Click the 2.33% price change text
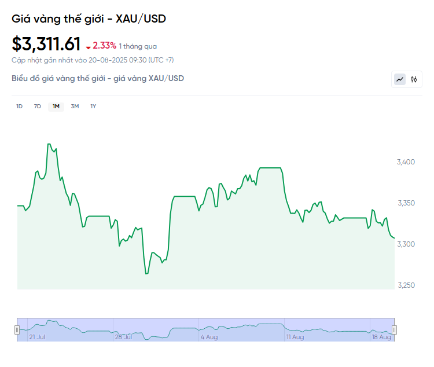This screenshot has width=434, height=367. coord(105,45)
